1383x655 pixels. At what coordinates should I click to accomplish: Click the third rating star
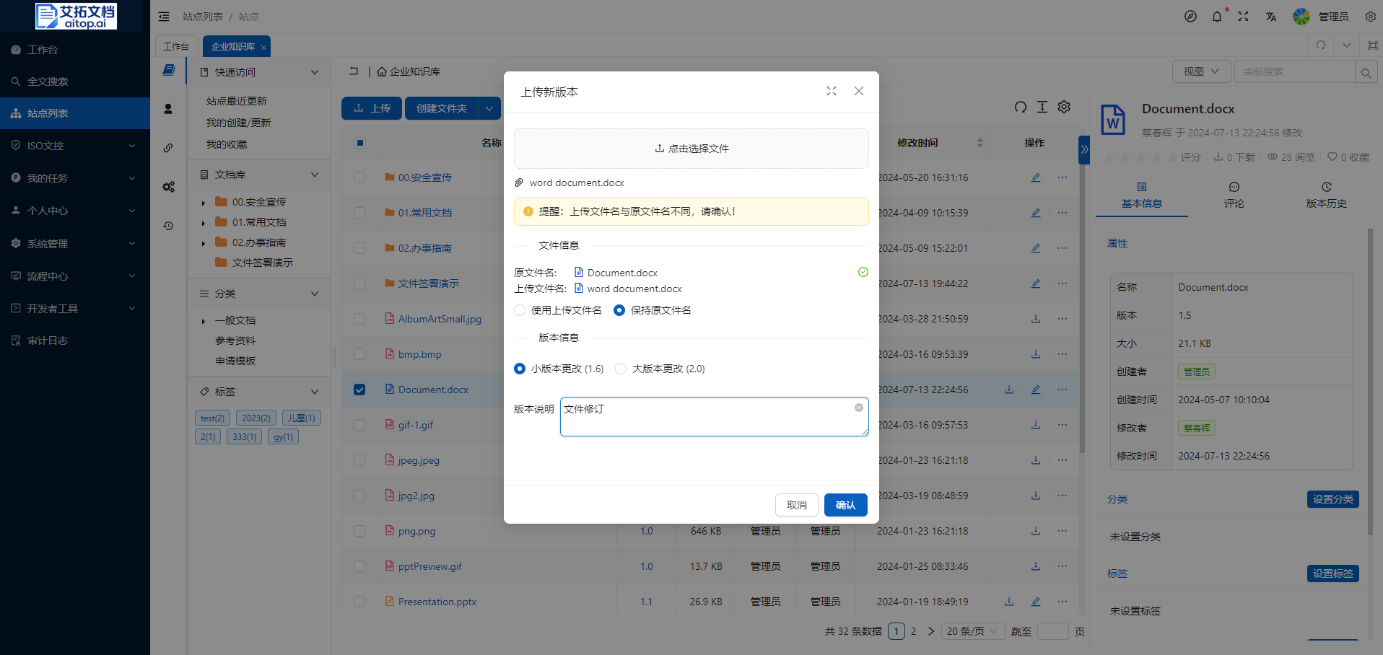pos(1141,158)
